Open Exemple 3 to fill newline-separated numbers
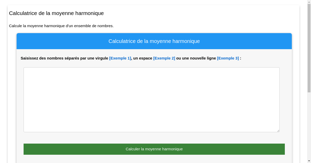 (x=228, y=58)
